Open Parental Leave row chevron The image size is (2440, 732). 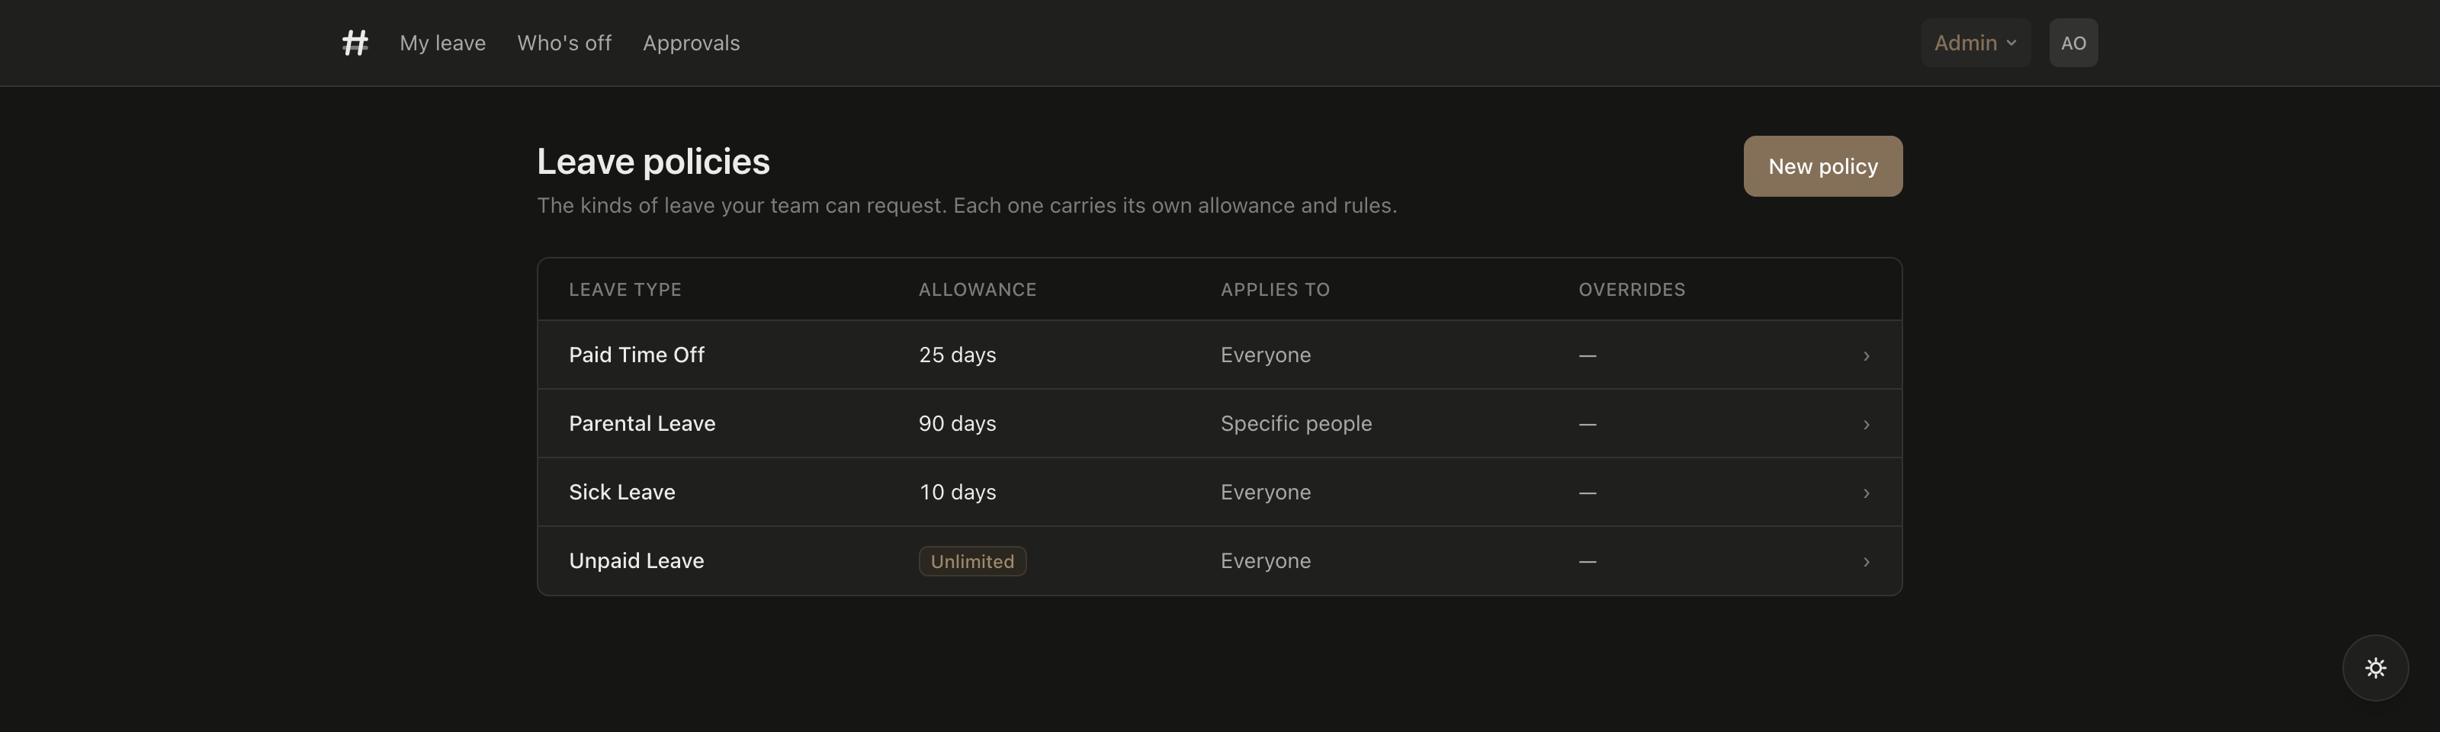(x=1866, y=424)
